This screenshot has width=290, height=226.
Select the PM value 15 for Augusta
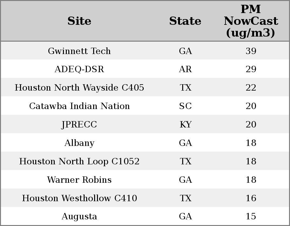(251, 216)
